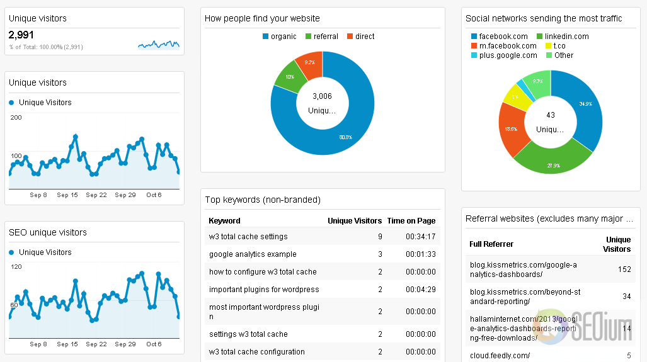Click the plus.google.com legend swatch

[x=474, y=55]
